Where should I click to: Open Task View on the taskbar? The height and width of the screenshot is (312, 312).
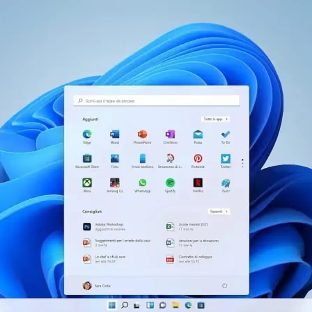(137, 305)
